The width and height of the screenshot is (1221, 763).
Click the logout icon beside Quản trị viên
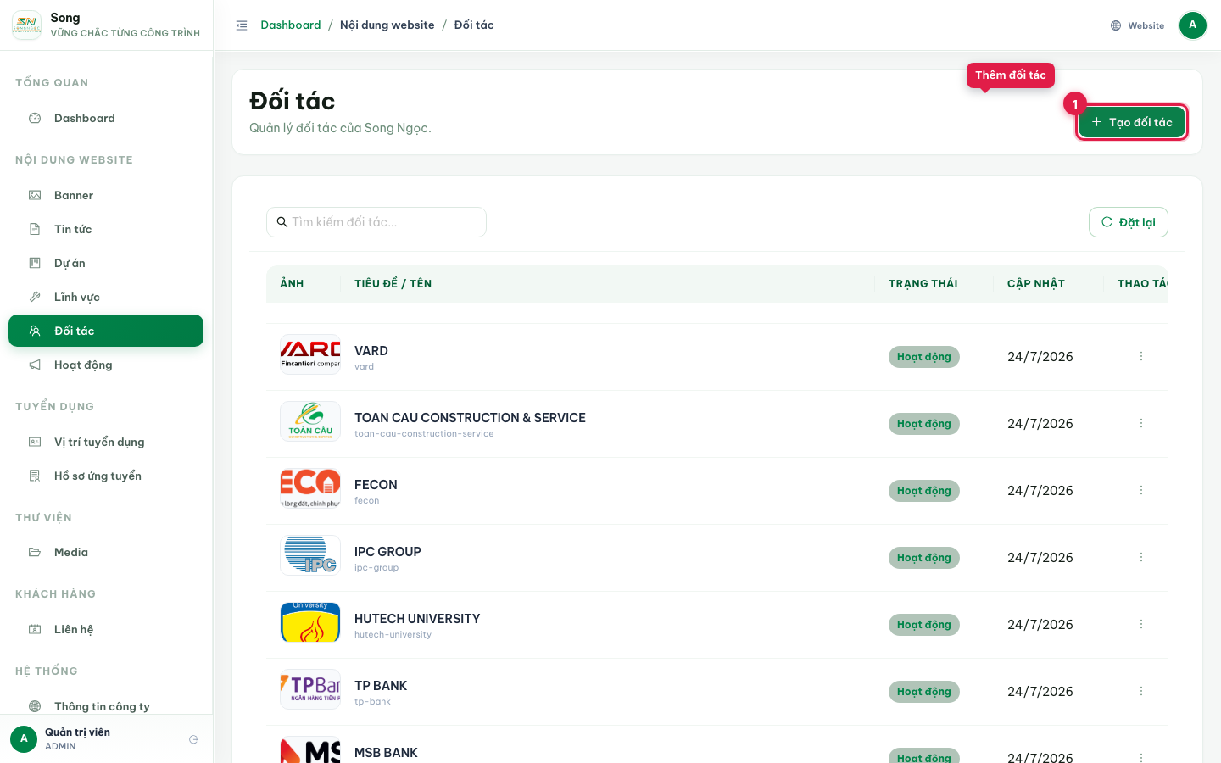[193, 739]
